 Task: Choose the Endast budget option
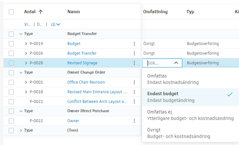[190, 97]
